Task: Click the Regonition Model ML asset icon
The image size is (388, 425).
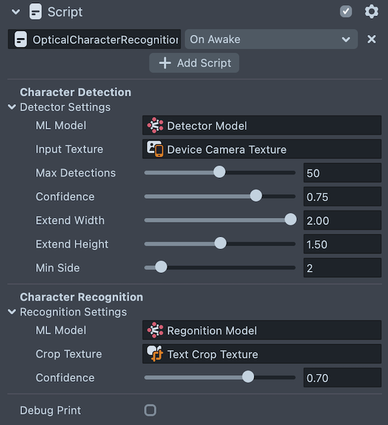Action: pyautogui.click(x=155, y=331)
